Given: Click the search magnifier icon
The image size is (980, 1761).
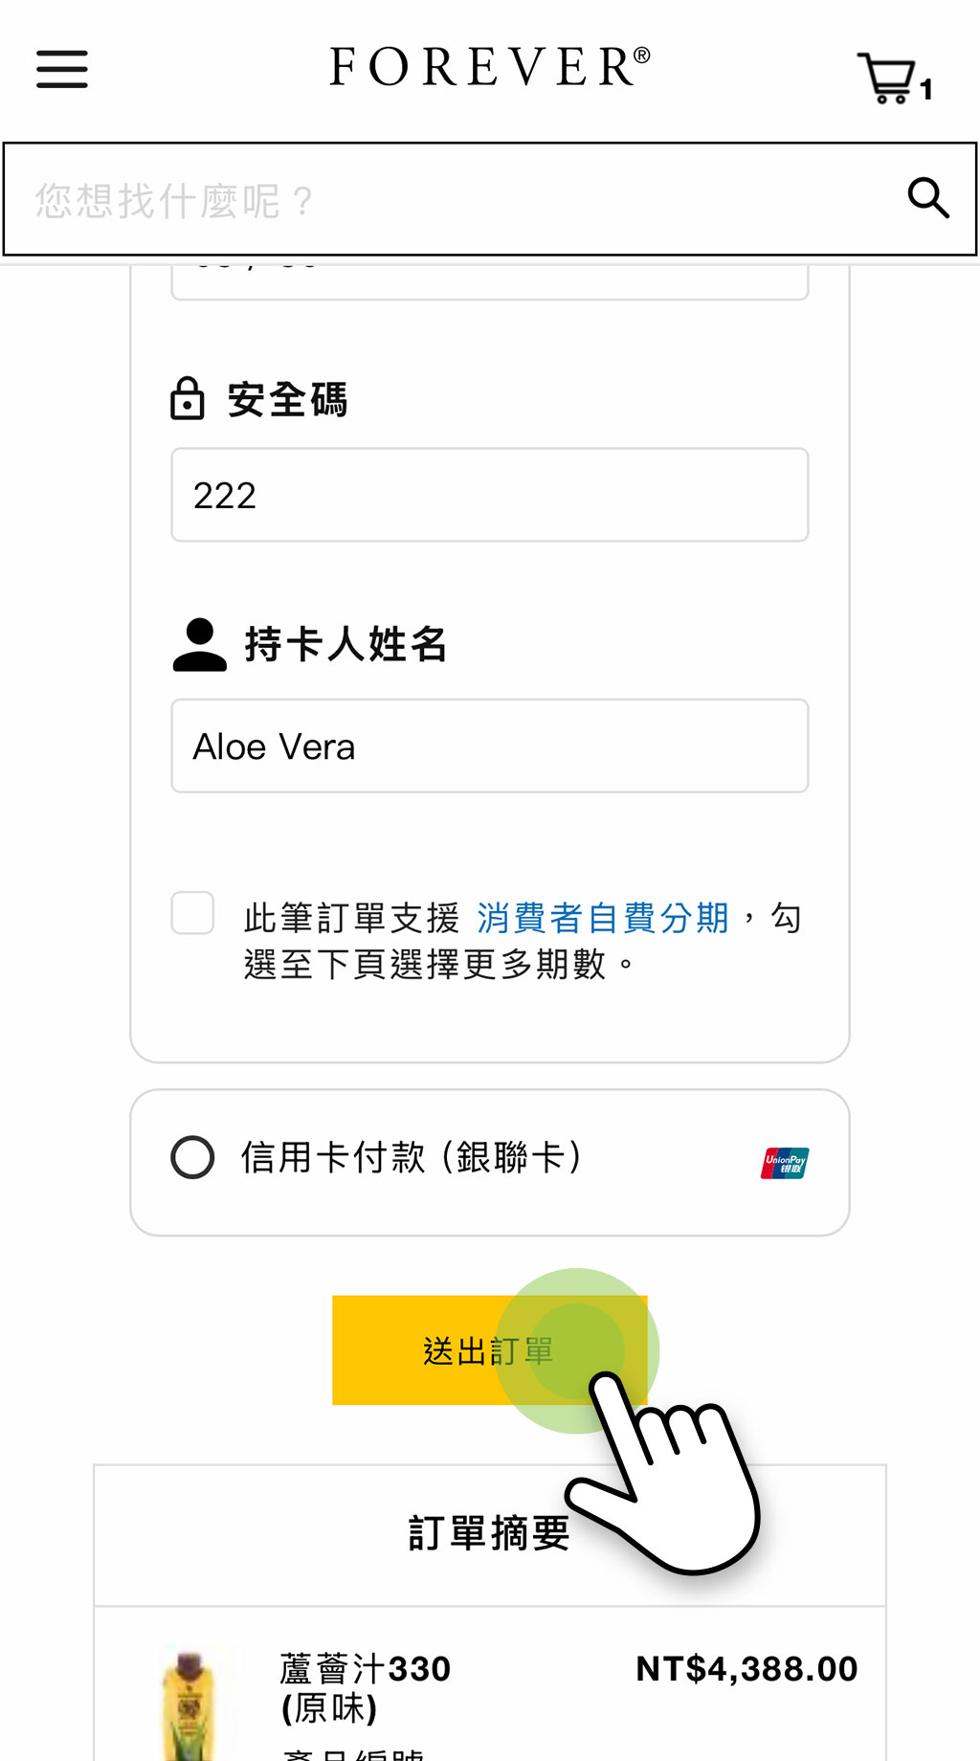Looking at the screenshot, I should [x=927, y=199].
